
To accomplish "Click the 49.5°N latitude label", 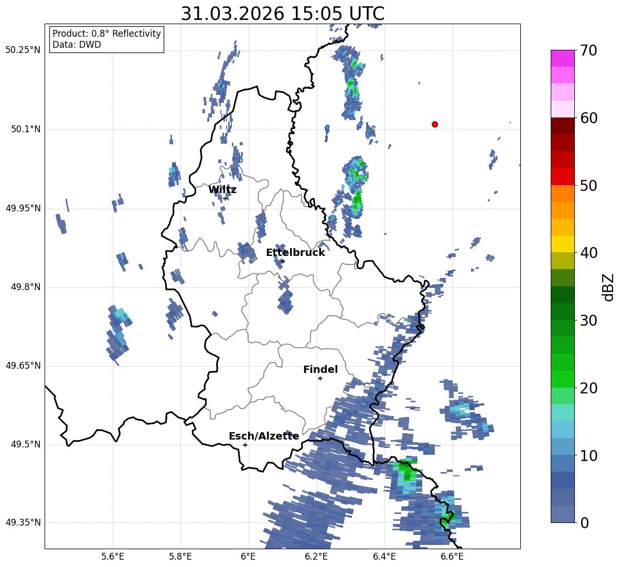I will click(26, 444).
